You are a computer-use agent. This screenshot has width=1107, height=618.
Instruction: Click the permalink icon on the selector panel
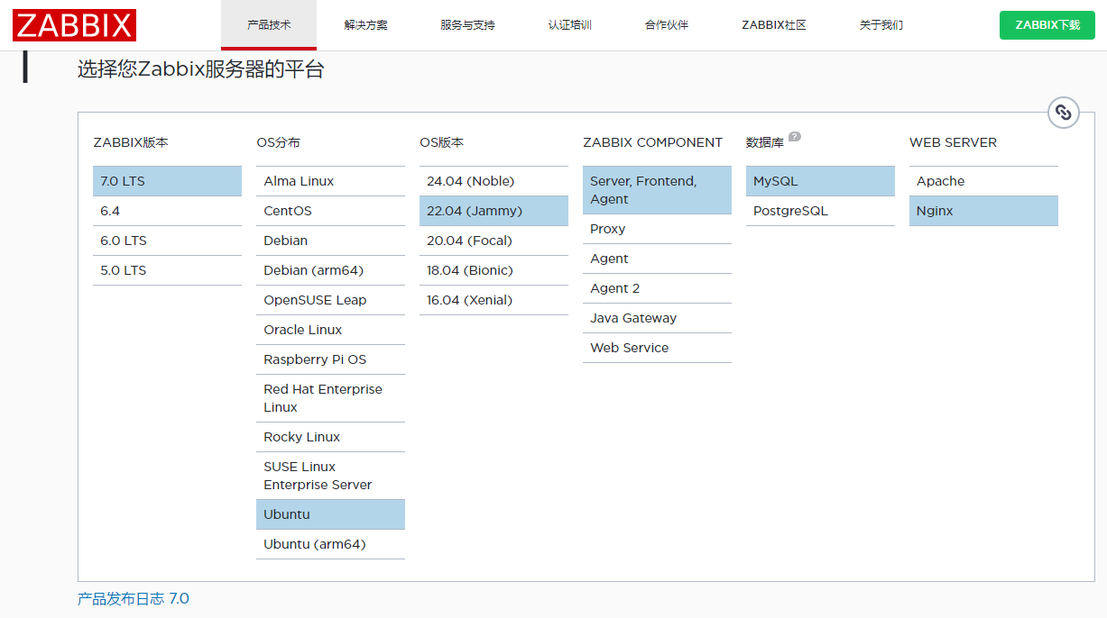(1064, 112)
